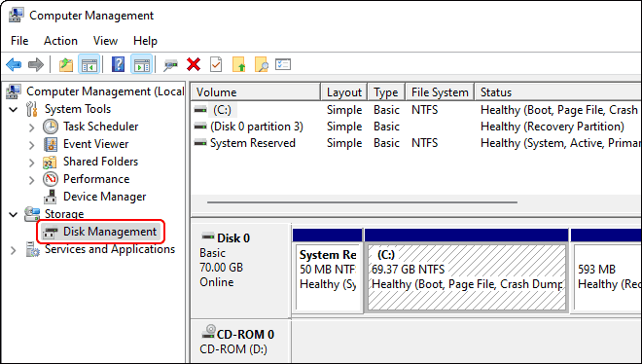Click the yellow page green arrow icon

tap(238, 64)
